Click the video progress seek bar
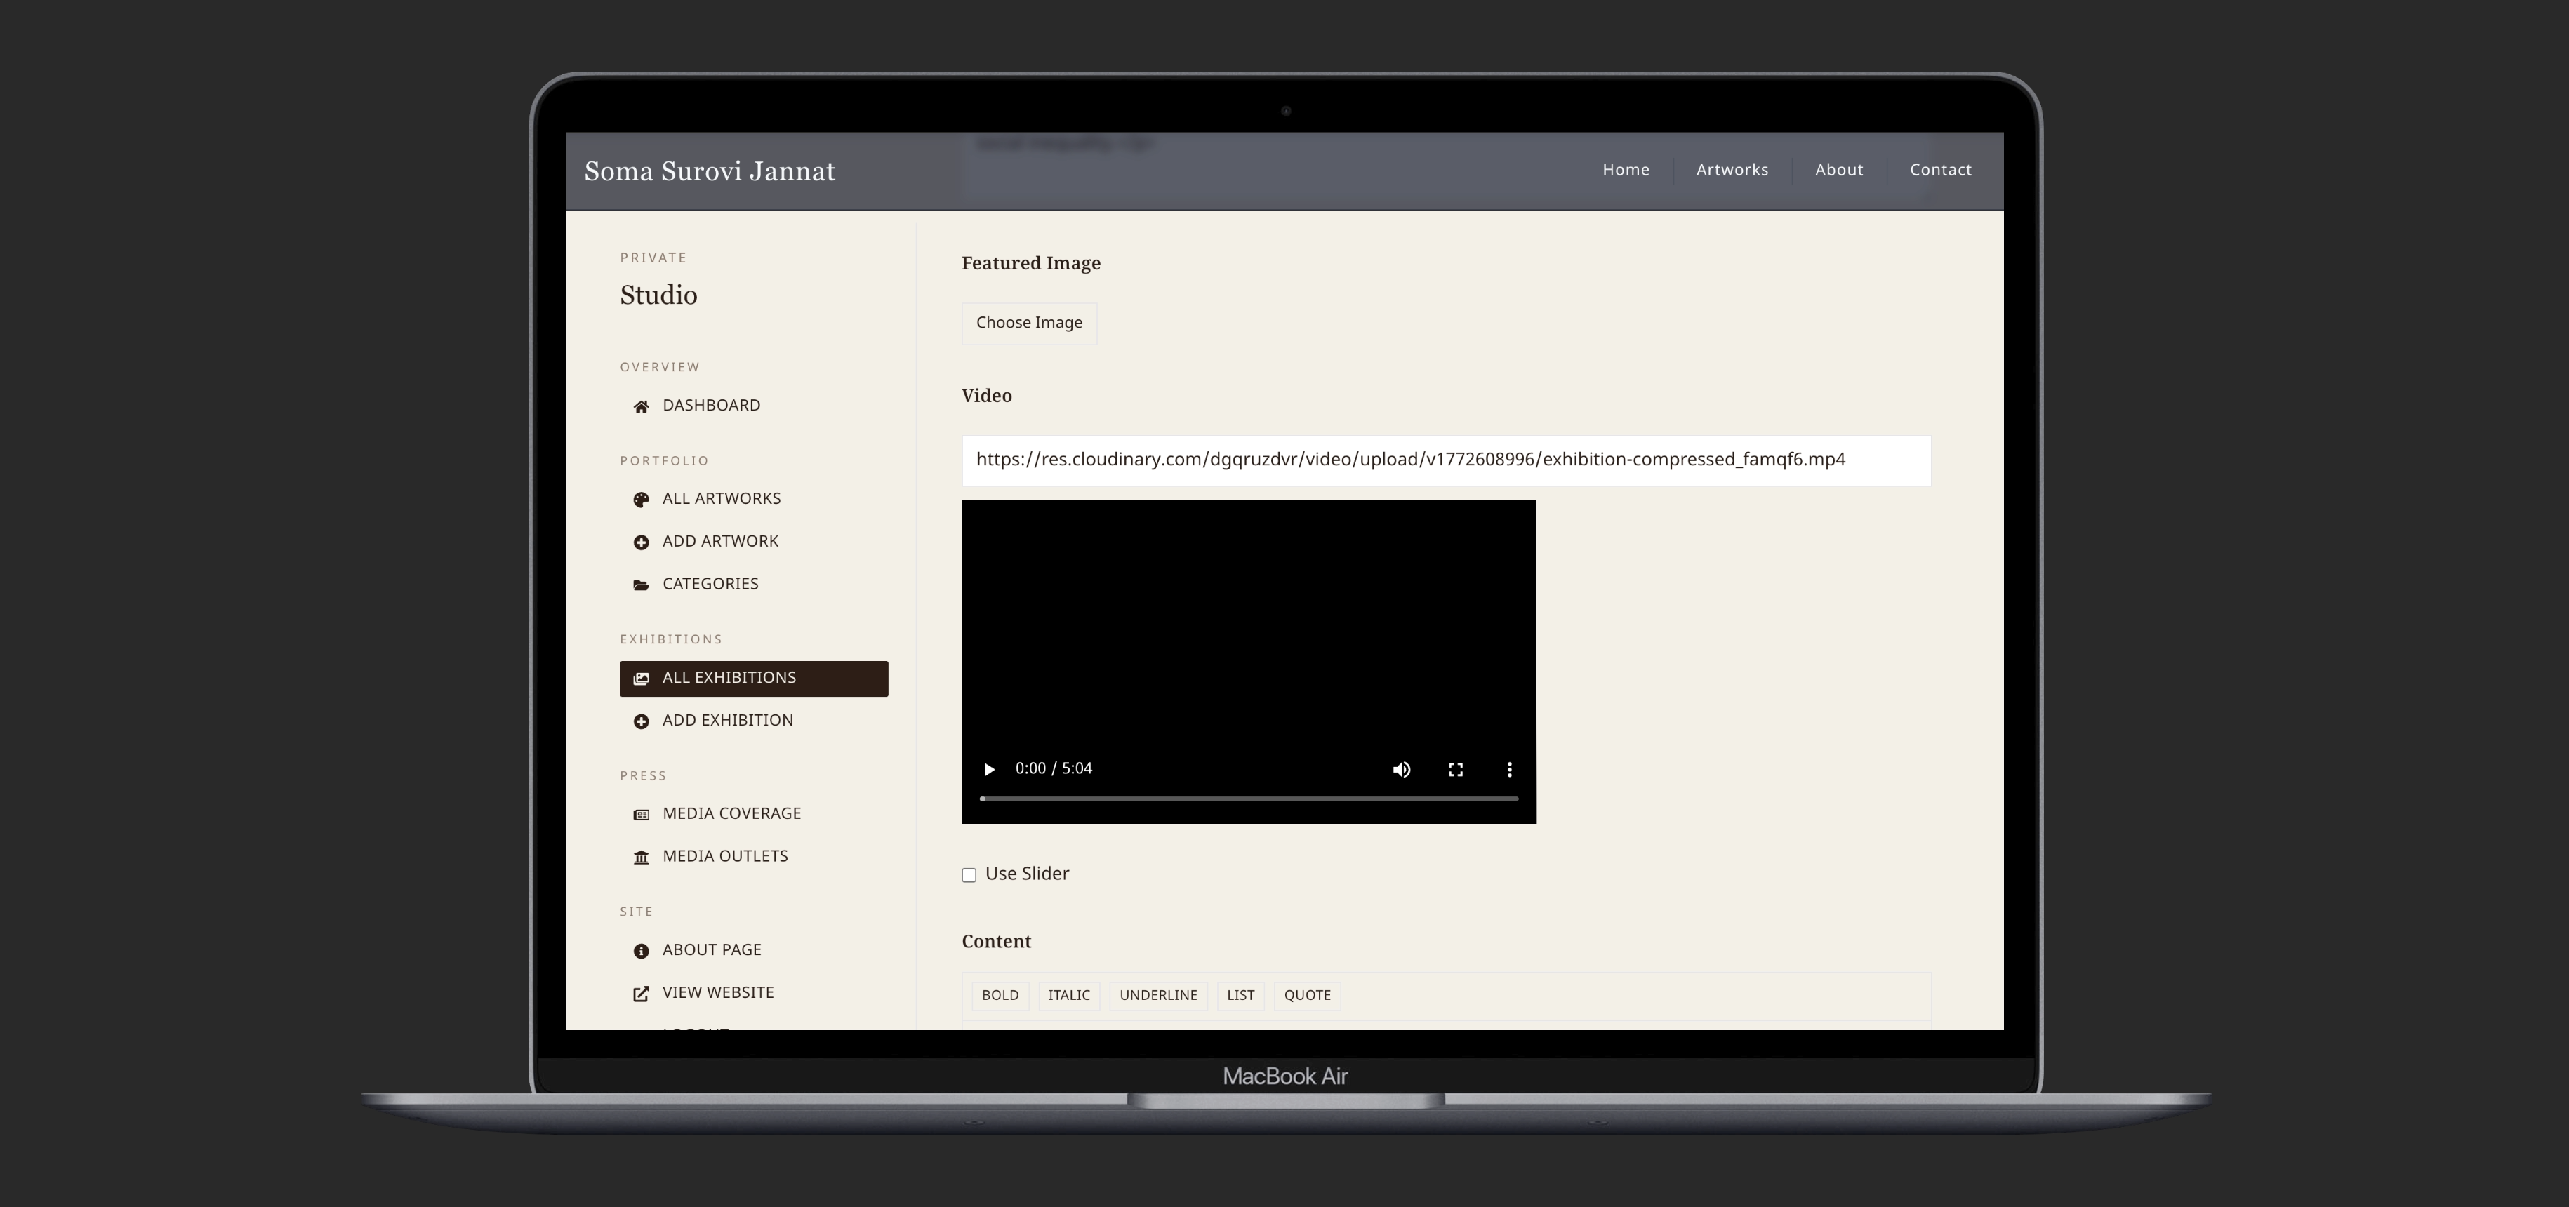This screenshot has width=2569, height=1207. pyautogui.click(x=1247, y=799)
